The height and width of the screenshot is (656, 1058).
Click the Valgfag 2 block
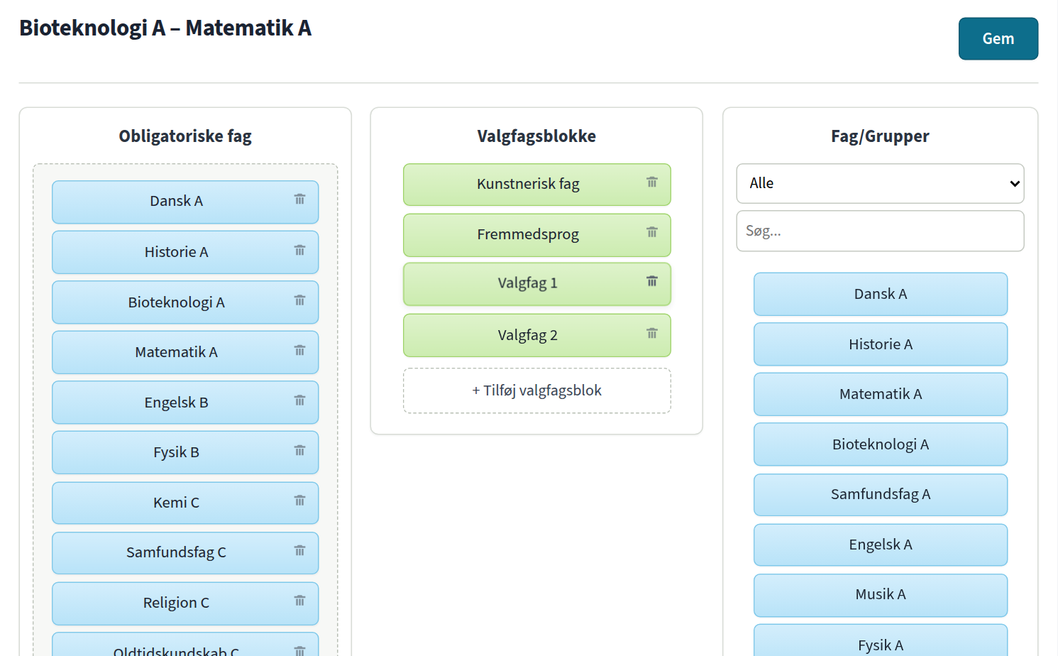pos(537,335)
